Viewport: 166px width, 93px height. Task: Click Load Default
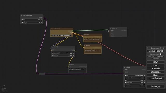(x=156, y=79)
